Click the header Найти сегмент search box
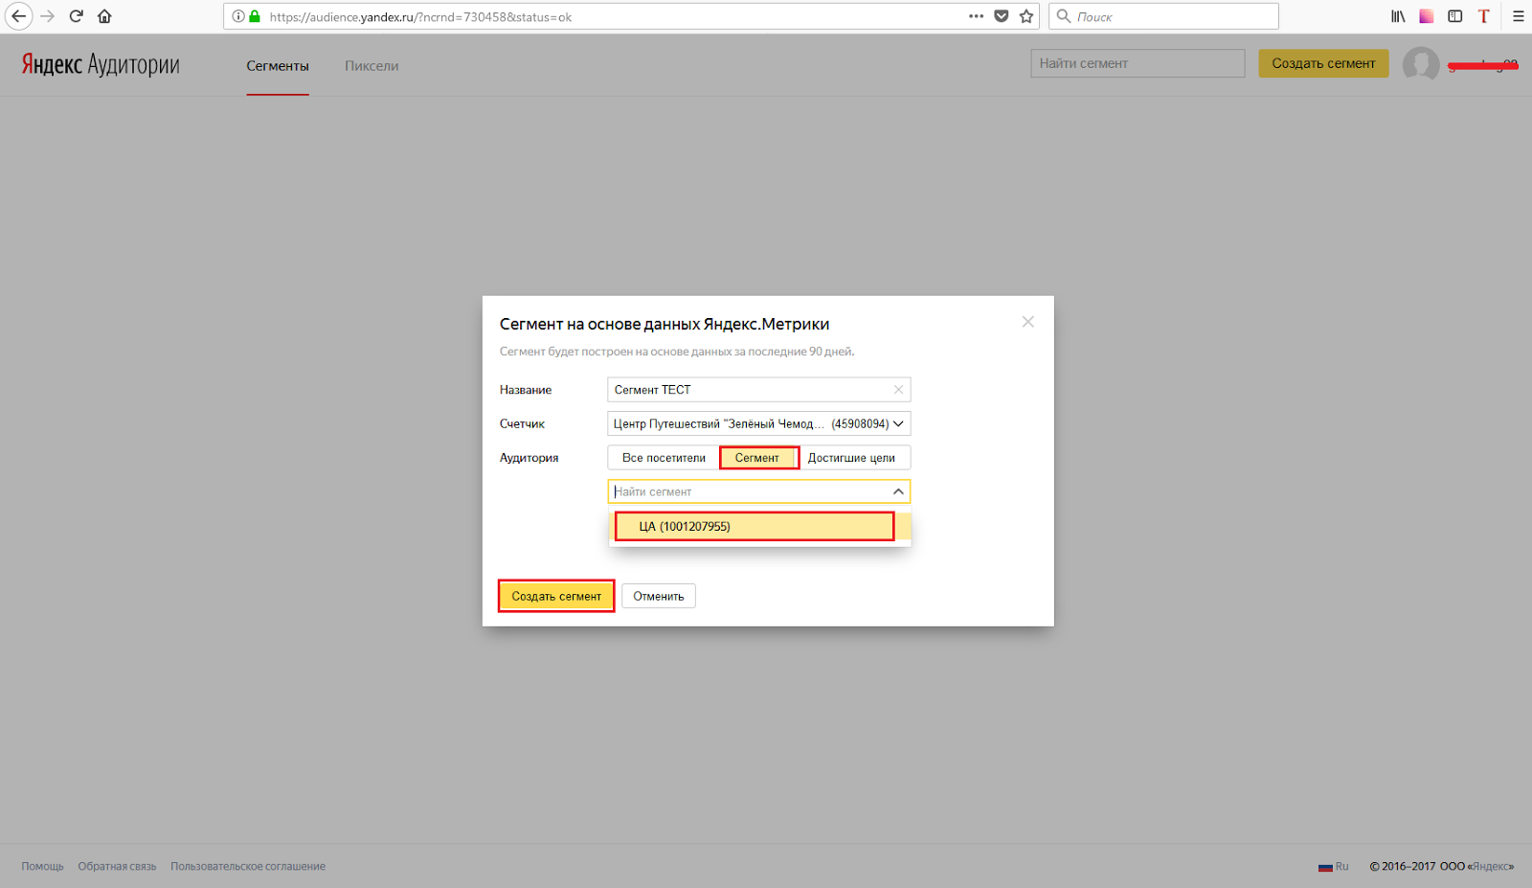This screenshot has width=1532, height=888. 1138,63
